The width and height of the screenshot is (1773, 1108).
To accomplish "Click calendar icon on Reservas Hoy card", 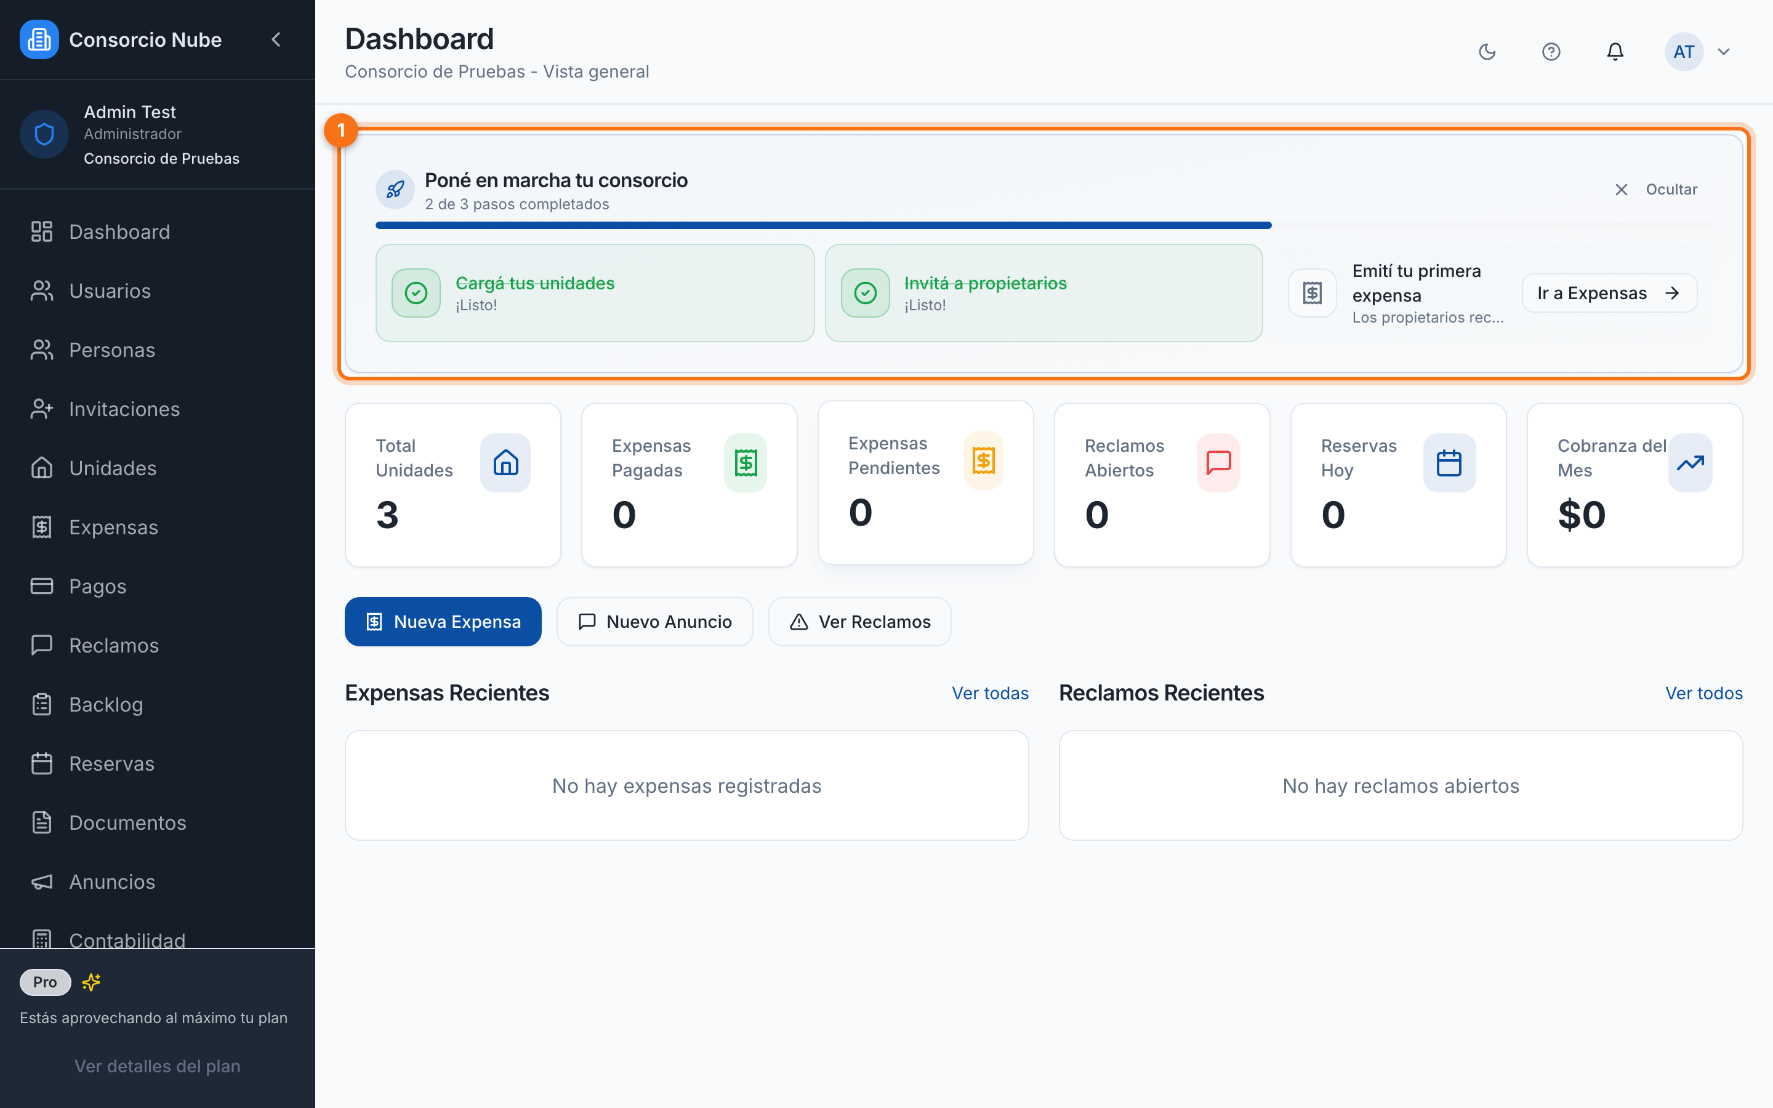I will coord(1449,462).
